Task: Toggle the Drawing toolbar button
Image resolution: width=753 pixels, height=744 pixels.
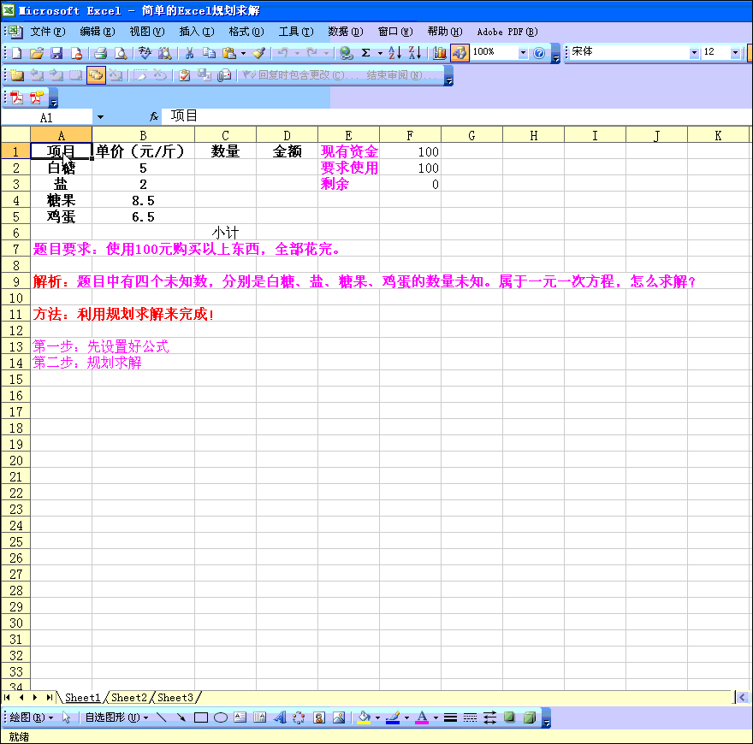Action: [460, 53]
